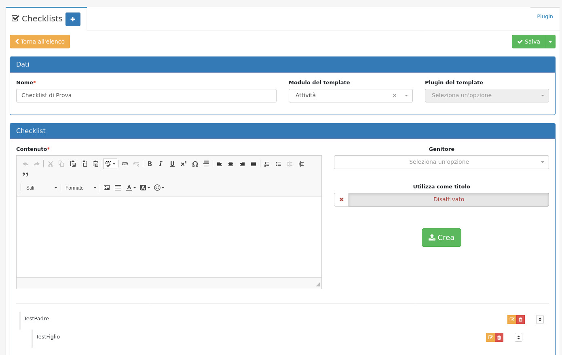This screenshot has height=355, width=562.
Task: Open the Plugin del template dropdown
Action: click(487, 96)
